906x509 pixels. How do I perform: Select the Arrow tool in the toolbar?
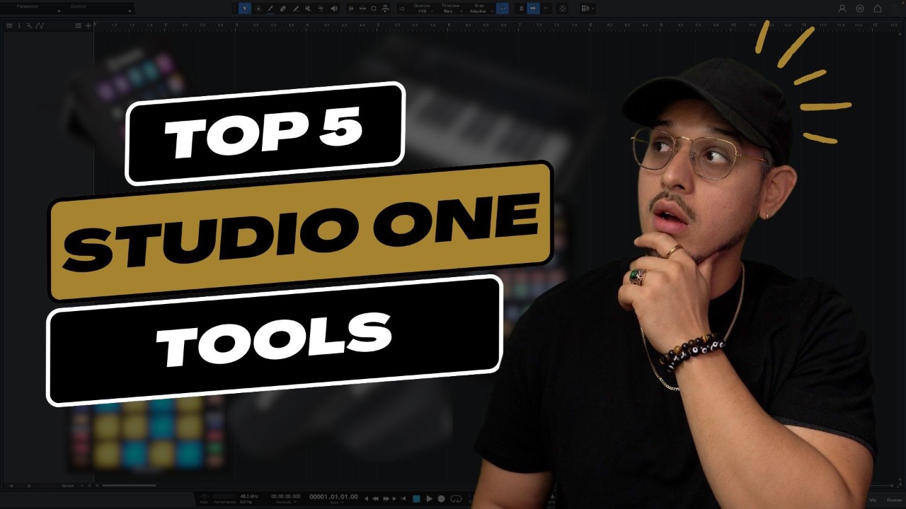click(244, 8)
